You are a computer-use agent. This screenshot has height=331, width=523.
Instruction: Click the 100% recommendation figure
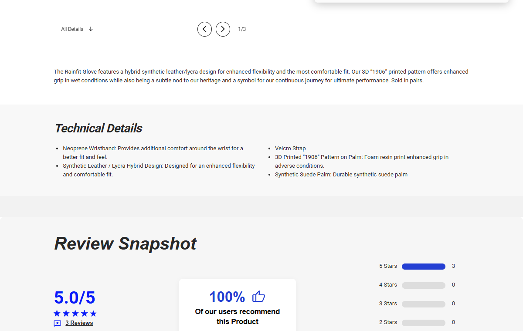[227, 297]
